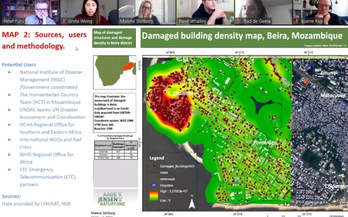Click Pad de Gema's muted microphone icon
The height and width of the screenshot is (217, 348).
click(240, 21)
